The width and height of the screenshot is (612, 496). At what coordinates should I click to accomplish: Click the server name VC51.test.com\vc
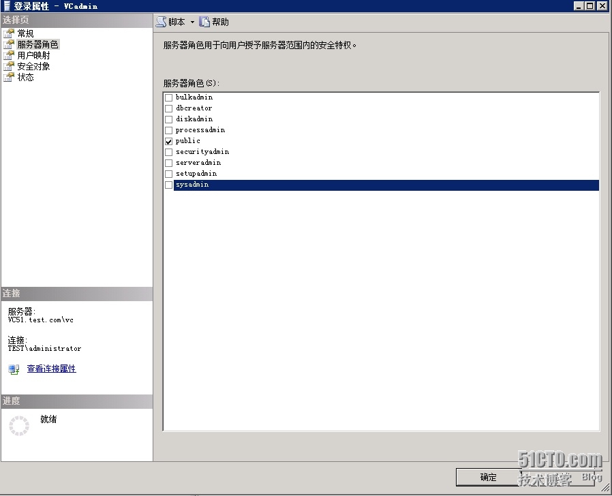(x=41, y=320)
